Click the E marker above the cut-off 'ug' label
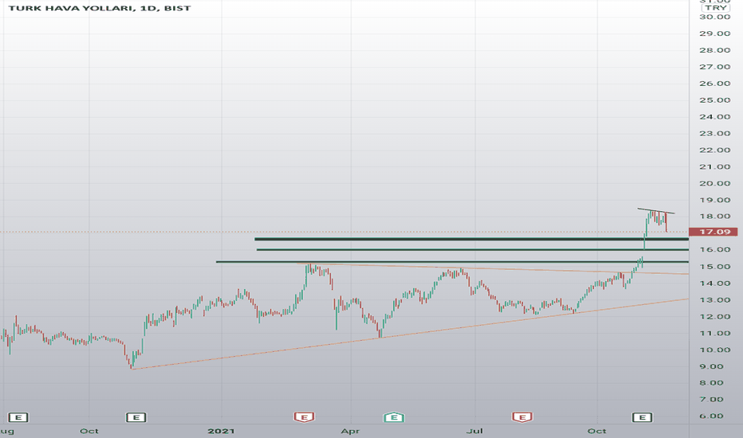743x438 pixels. [x=18, y=417]
